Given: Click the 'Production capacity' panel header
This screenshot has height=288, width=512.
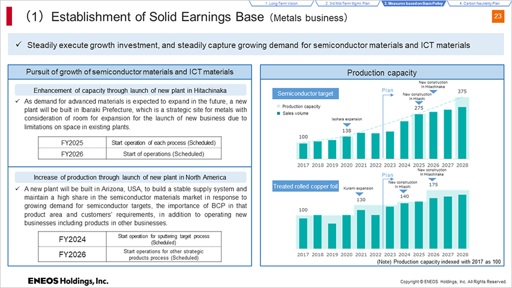Looking at the screenshot, I should [382, 73].
